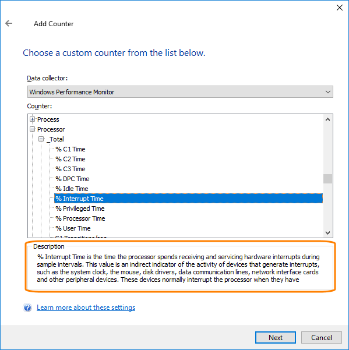Select the % C3 Time counter

(x=70, y=169)
